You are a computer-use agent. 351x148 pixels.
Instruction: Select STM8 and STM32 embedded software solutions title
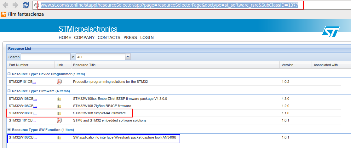point(110,120)
